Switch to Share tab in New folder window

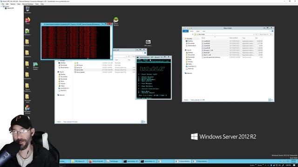tap(198, 31)
